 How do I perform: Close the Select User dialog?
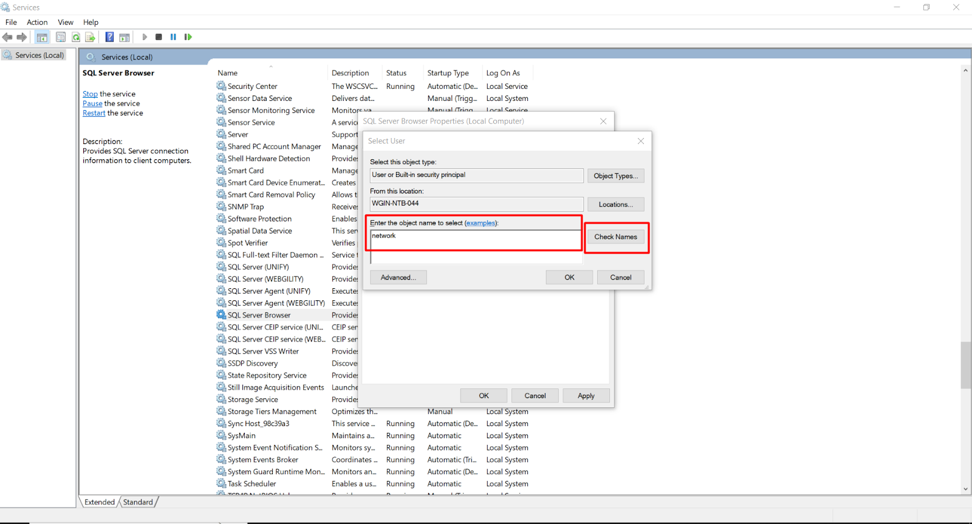[x=640, y=141]
